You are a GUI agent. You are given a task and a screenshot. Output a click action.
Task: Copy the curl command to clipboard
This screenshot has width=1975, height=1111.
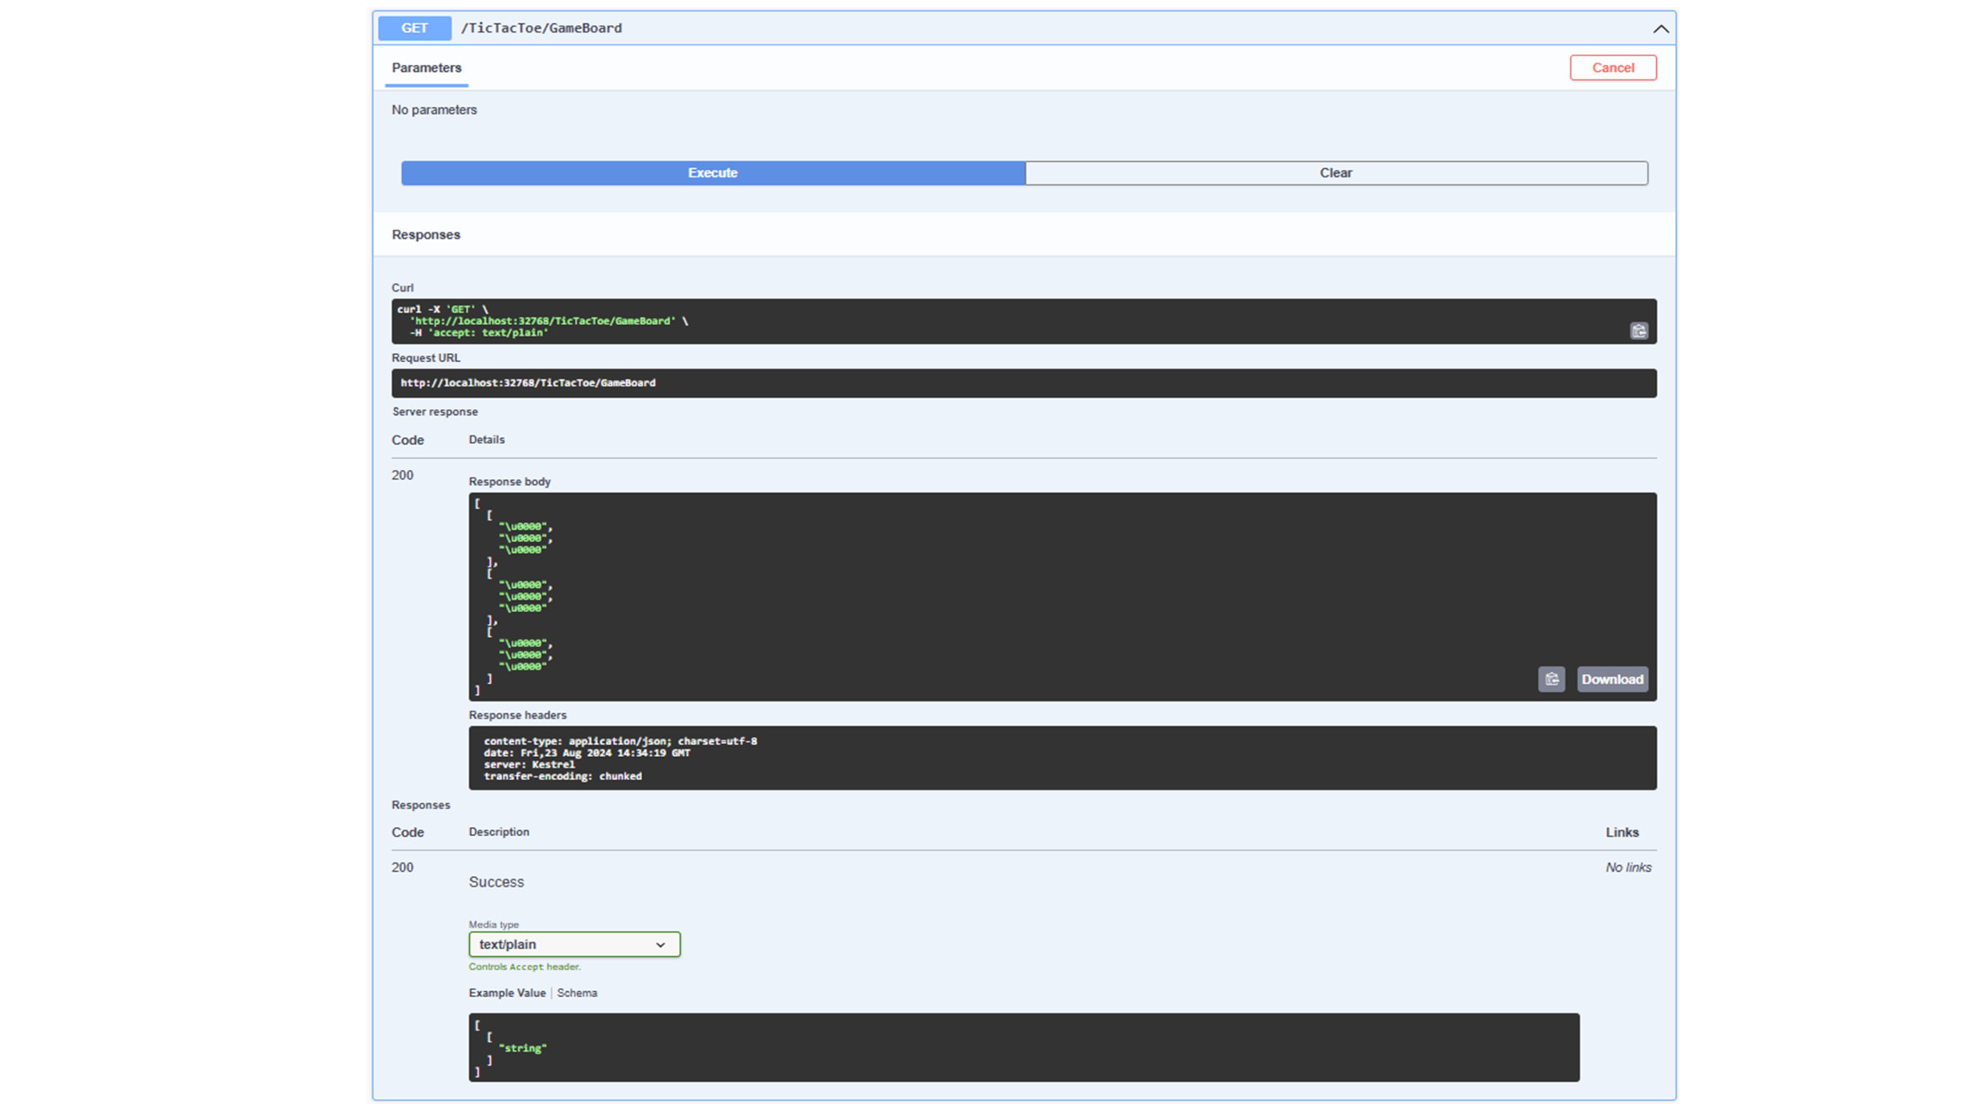pos(1638,331)
